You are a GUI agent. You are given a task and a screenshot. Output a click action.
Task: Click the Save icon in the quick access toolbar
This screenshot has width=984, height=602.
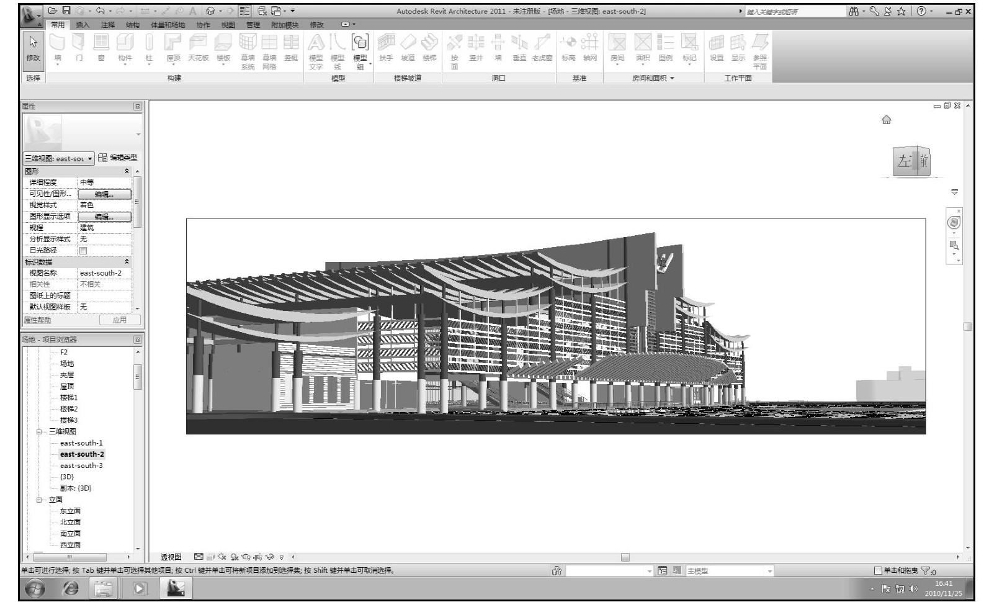point(66,11)
